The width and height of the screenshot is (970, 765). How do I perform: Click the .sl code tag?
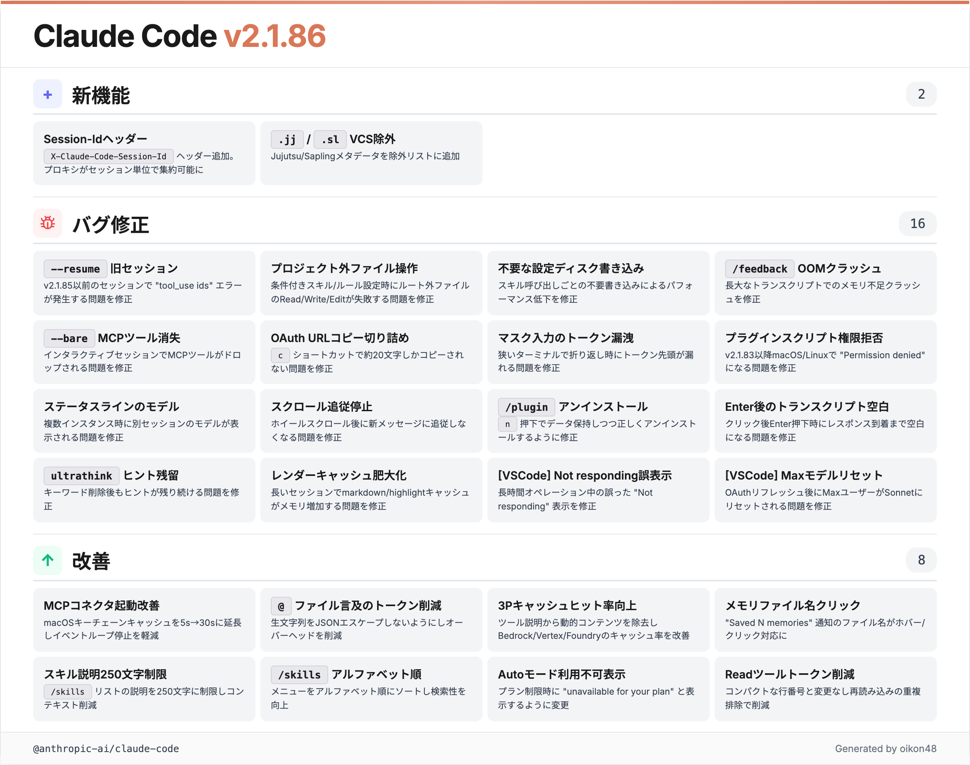point(330,139)
